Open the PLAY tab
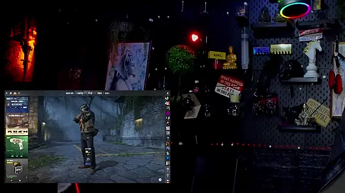Image resolution: width=345 pixels, height=193 pixels. [x=90, y=93]
